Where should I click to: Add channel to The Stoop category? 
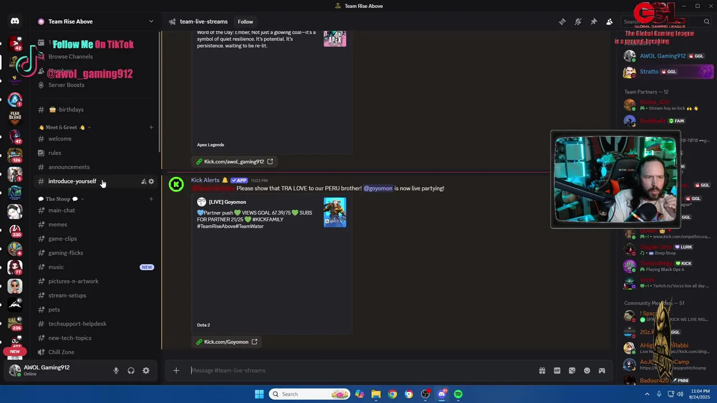pyautogui.click(x=151, y=199)
